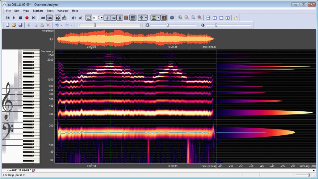This screenshot has width=318, height=179.
Task: Create a new file with the New icon
Action: click(7, 25)
